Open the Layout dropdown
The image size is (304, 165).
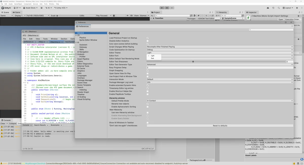coord(288,8)
